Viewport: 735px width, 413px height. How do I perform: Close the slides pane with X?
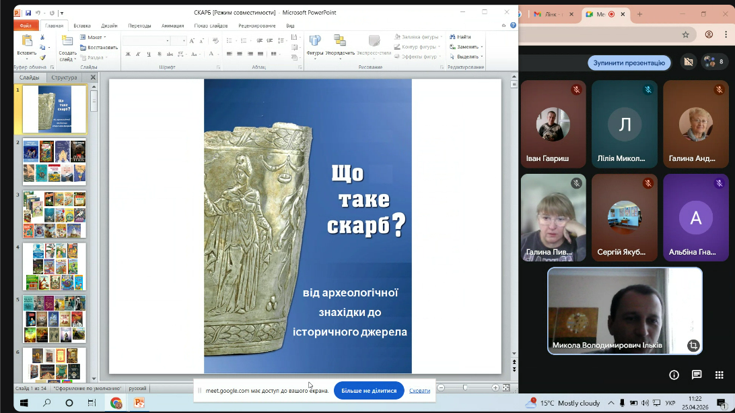click(93, 77)
